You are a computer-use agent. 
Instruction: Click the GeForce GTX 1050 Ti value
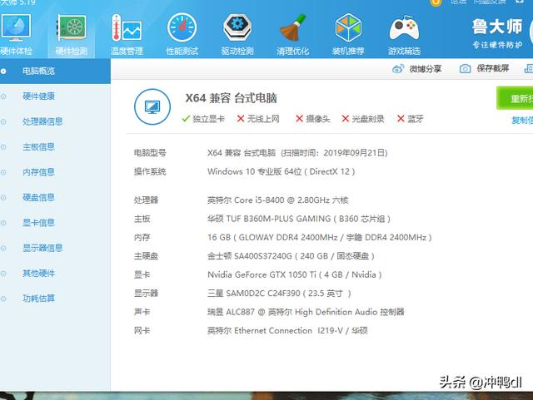(294, 274)
